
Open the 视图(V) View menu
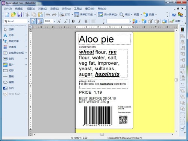30,9
